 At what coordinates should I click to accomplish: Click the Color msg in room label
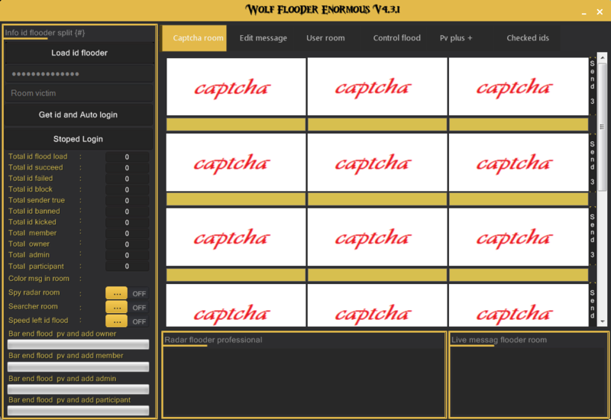point(39,279)
